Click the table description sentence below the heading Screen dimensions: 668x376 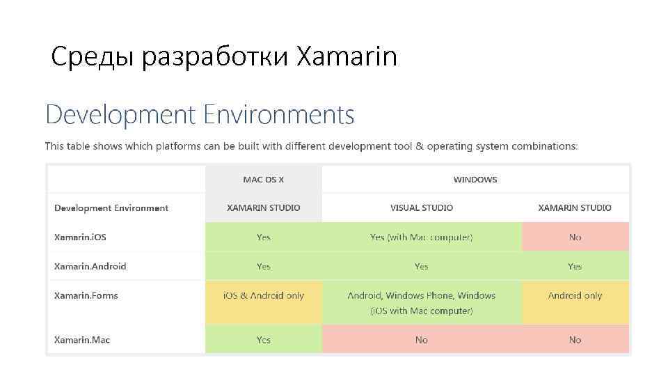[311, 146]
